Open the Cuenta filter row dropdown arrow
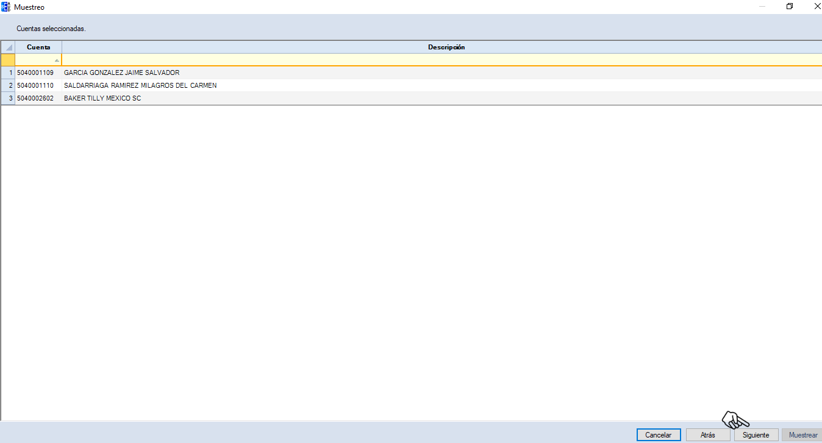This screenshot has height=443, width=822. click(x=57, y=60)
